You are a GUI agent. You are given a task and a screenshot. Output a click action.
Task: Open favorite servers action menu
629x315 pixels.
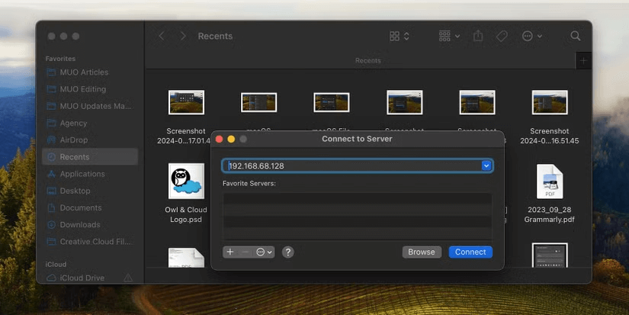(264, 252)
